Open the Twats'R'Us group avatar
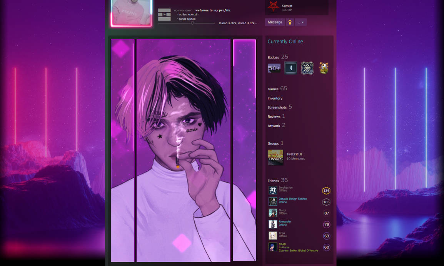The height and width of the screenshot is (266, 444). click(x=275, y=157)
